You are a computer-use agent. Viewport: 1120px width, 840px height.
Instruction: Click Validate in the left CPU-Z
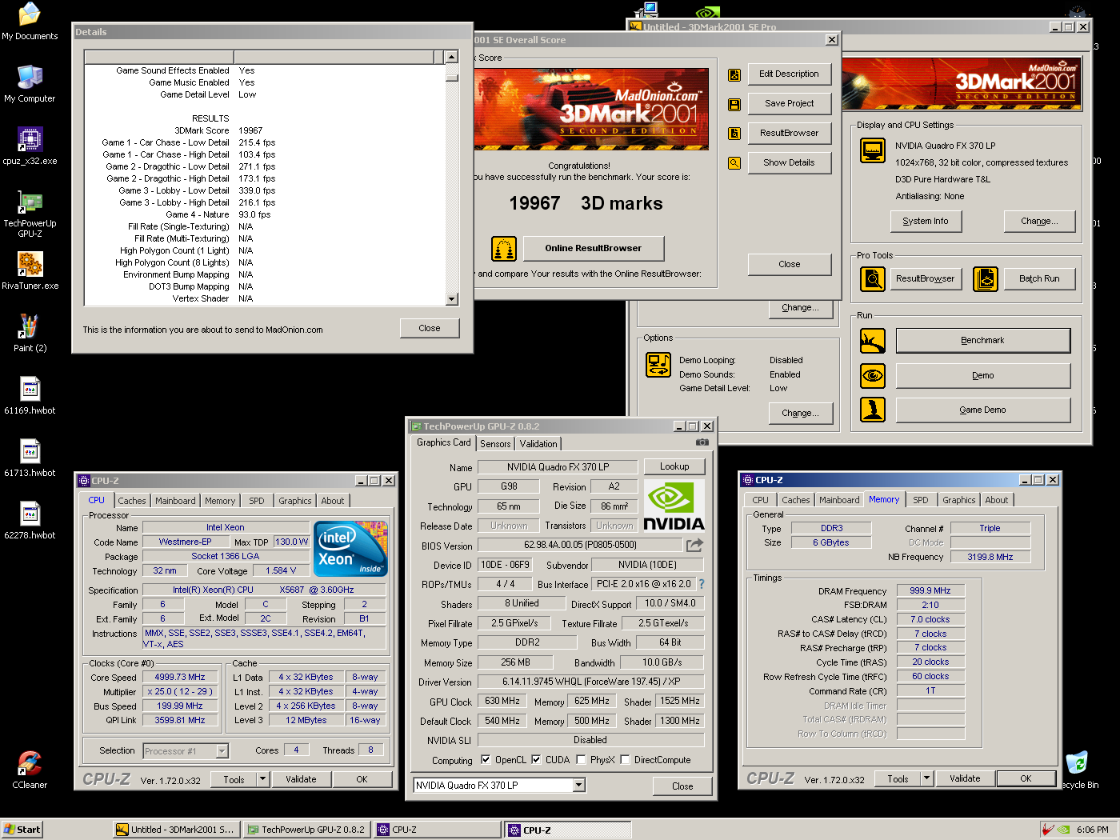tap(301, 779)
